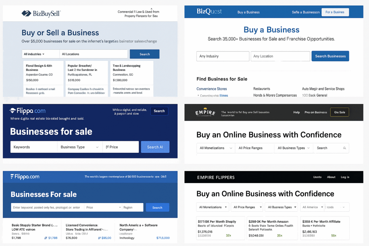The width and height of the screenshot is (369, 246).
Task: Open the Pro on Business menu item
Action: click(316, 112)
